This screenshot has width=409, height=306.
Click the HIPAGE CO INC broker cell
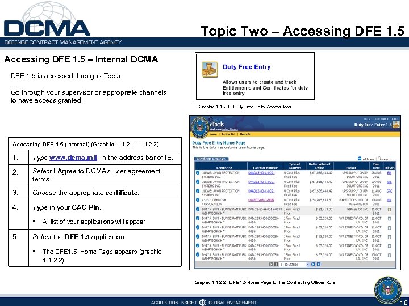coord(357,209)
